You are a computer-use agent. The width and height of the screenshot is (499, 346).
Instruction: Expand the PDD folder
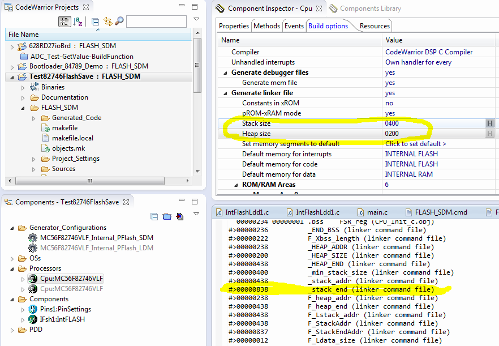12,330
